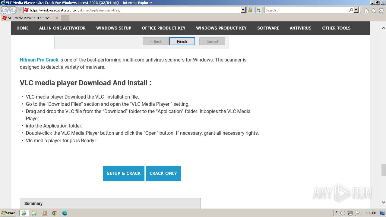Open WINDOWS PRODUCT KEY menu item

[221, 28]
